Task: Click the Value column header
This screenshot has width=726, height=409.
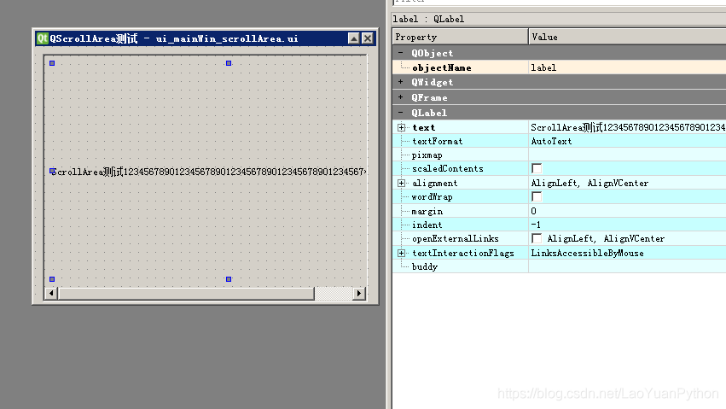Action: (x=627, y=37)
